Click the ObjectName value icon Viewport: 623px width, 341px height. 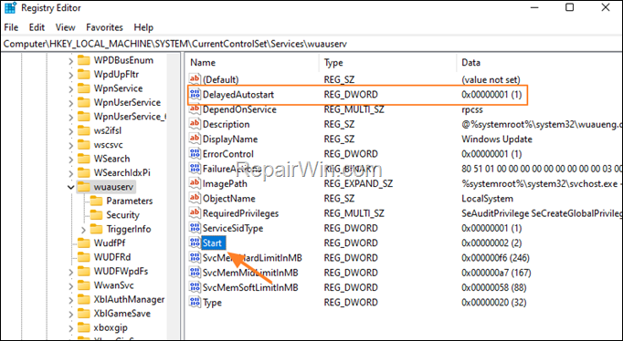coord(195,198)
